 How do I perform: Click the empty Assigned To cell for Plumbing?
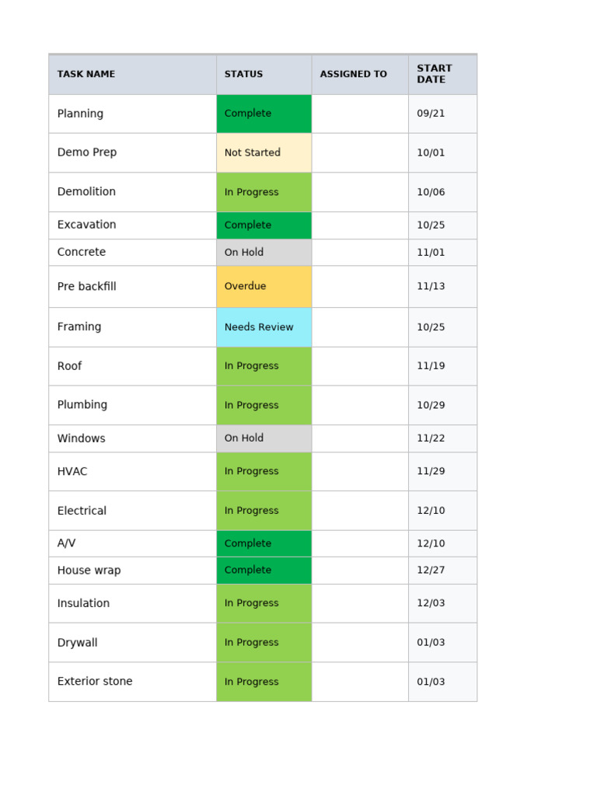(360, 406)
